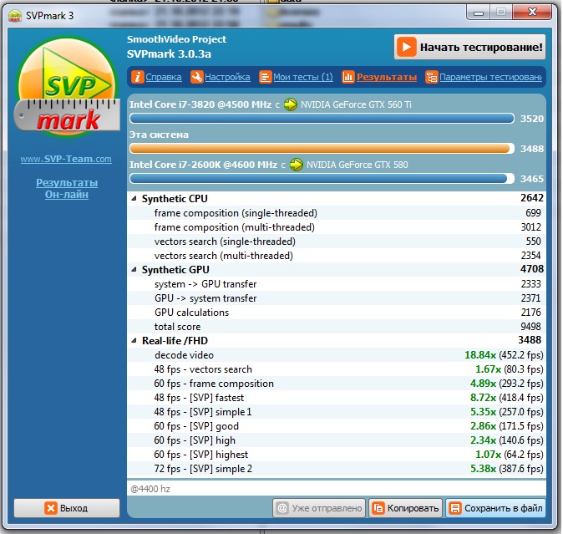
Task: Open the Результаты tab
Action: 387,78
